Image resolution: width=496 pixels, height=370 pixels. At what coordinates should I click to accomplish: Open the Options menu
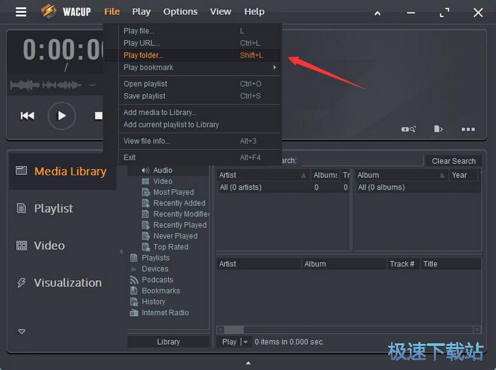(x=180, y=11)
